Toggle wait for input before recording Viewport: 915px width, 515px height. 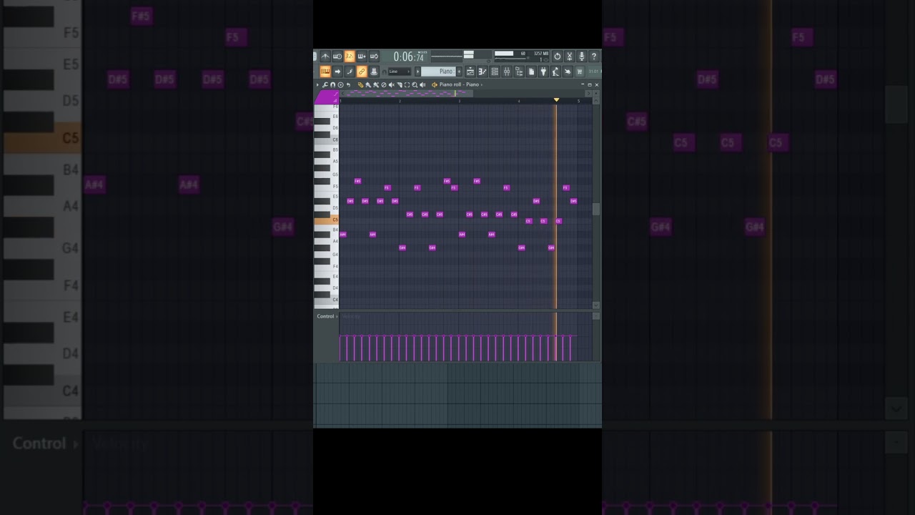337,57
